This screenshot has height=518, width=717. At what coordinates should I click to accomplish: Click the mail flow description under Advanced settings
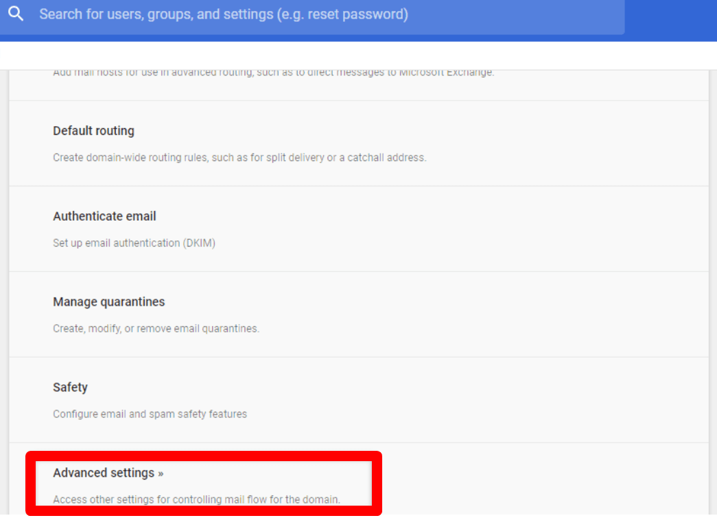pos(198,500)
